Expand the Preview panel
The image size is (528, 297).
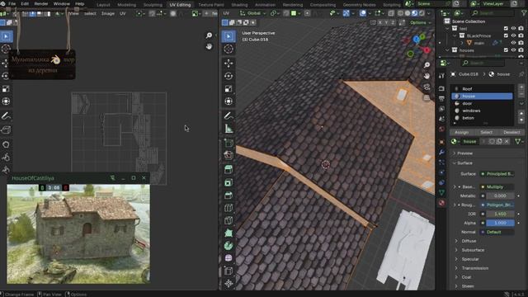click(x=465, y=153)
